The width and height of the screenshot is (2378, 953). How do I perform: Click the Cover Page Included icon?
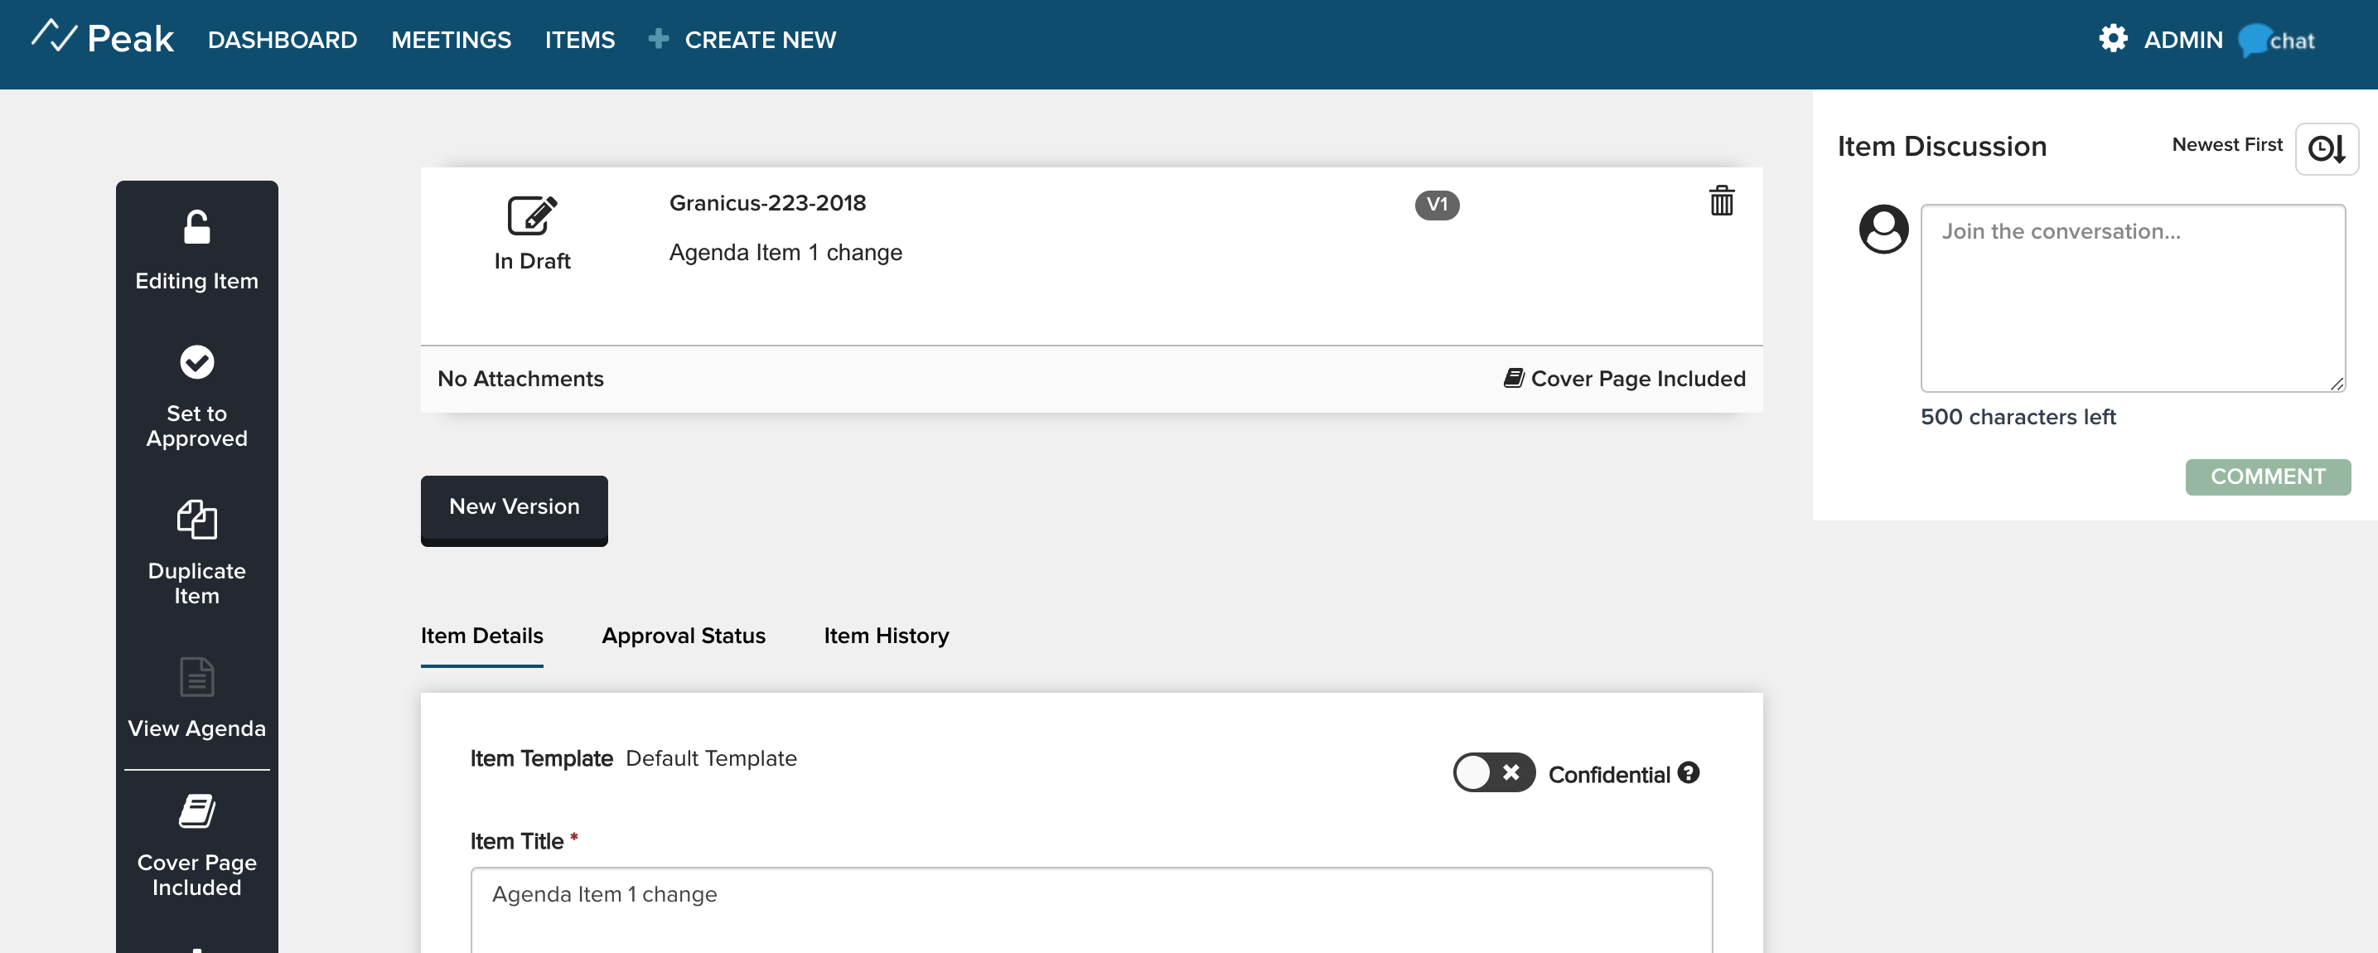(x=196, y=810)
